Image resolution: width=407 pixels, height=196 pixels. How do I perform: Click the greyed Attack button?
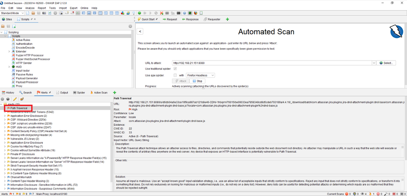click(x=180, y=81)
